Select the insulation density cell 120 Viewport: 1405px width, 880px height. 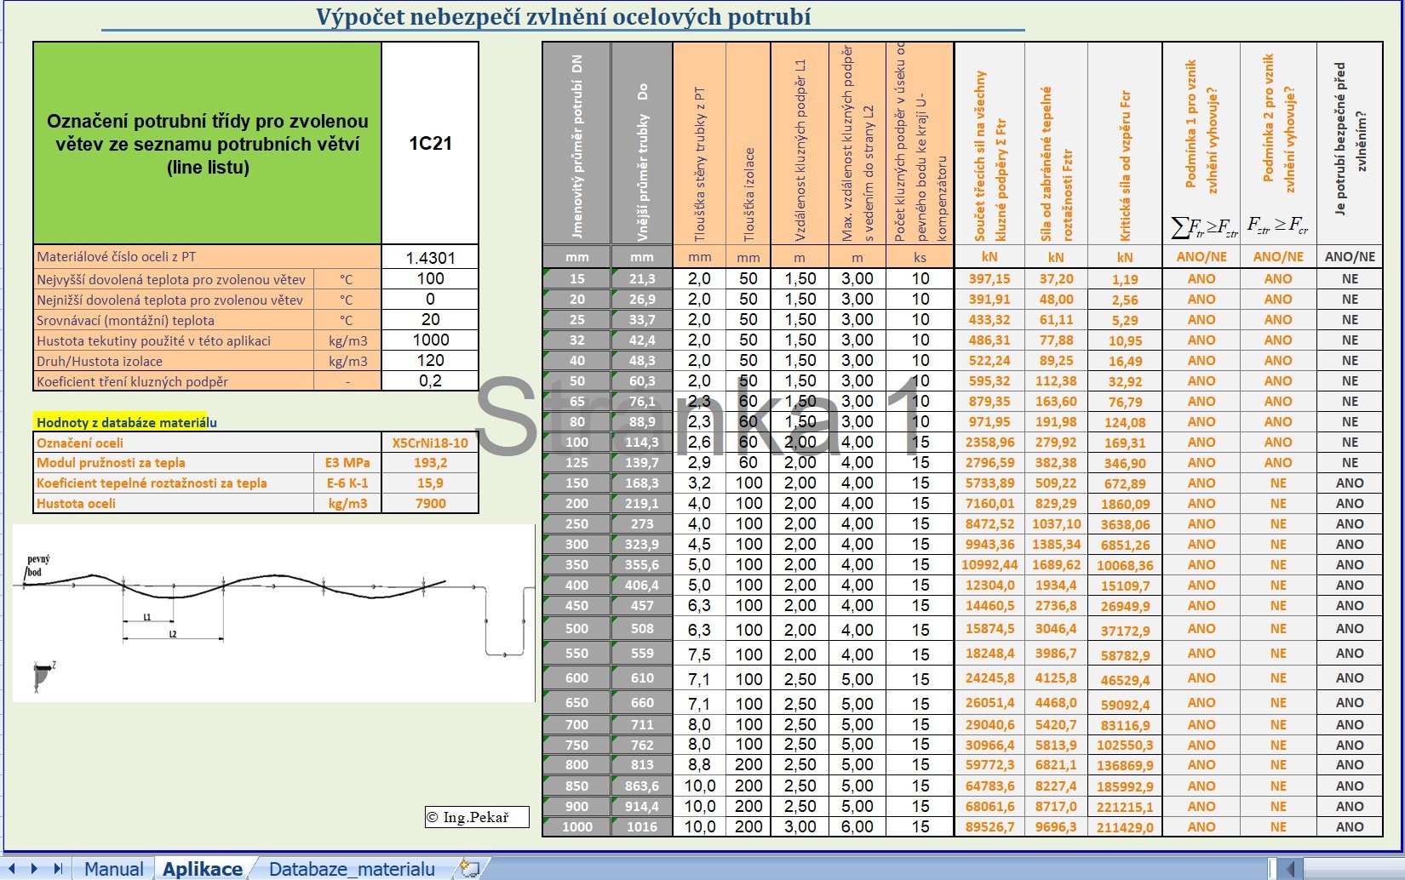tap(430, 361)
